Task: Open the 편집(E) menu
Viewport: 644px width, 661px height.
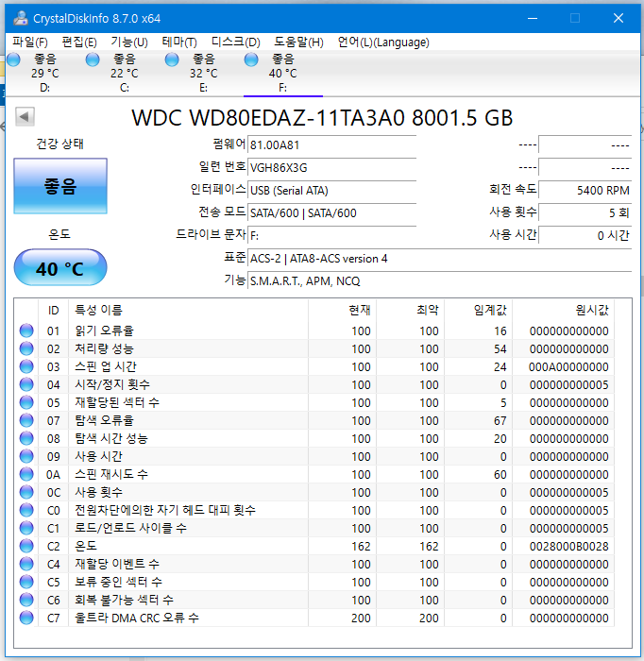Action: (x=79, y=42)
